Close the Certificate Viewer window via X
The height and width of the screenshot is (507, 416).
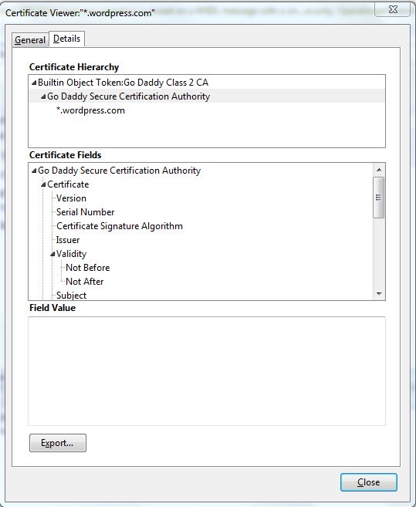pyautogui.click(x=394, y=9)
